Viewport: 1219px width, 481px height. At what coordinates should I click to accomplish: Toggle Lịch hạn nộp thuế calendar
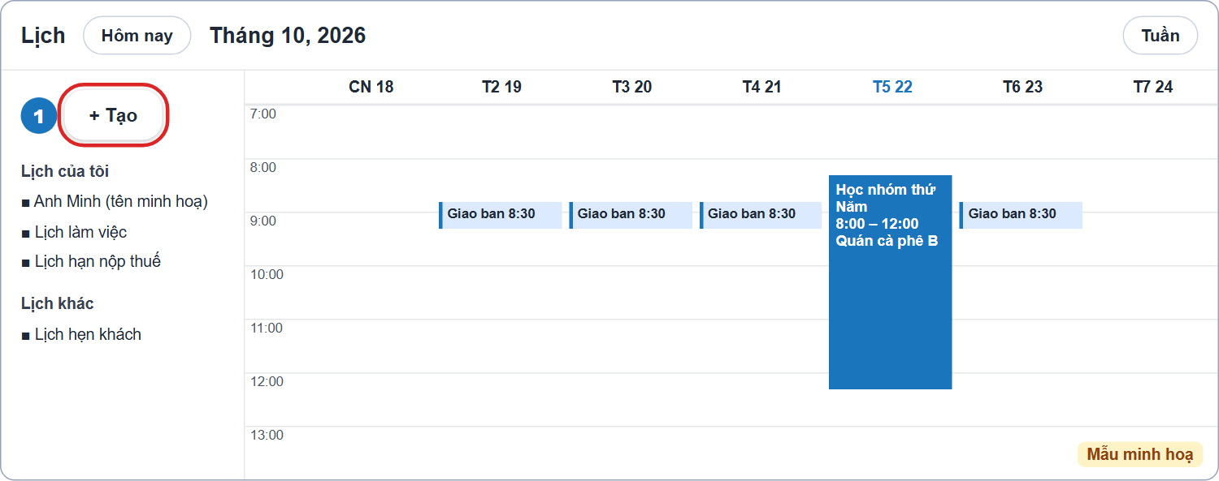click(91, 261)
